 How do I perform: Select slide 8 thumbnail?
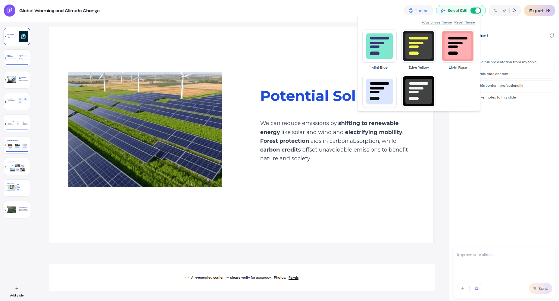[x=17, y=188]
